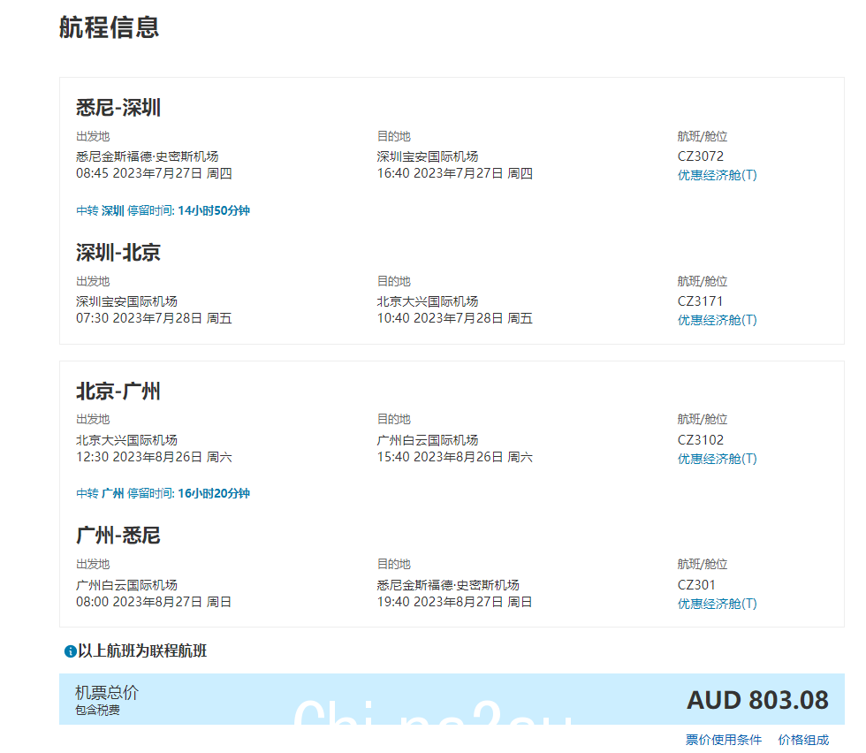Click destination 北京大兴国际机场 in 深圳-北京 segment
The image size is (866, 753).
(x=428, y=301)
